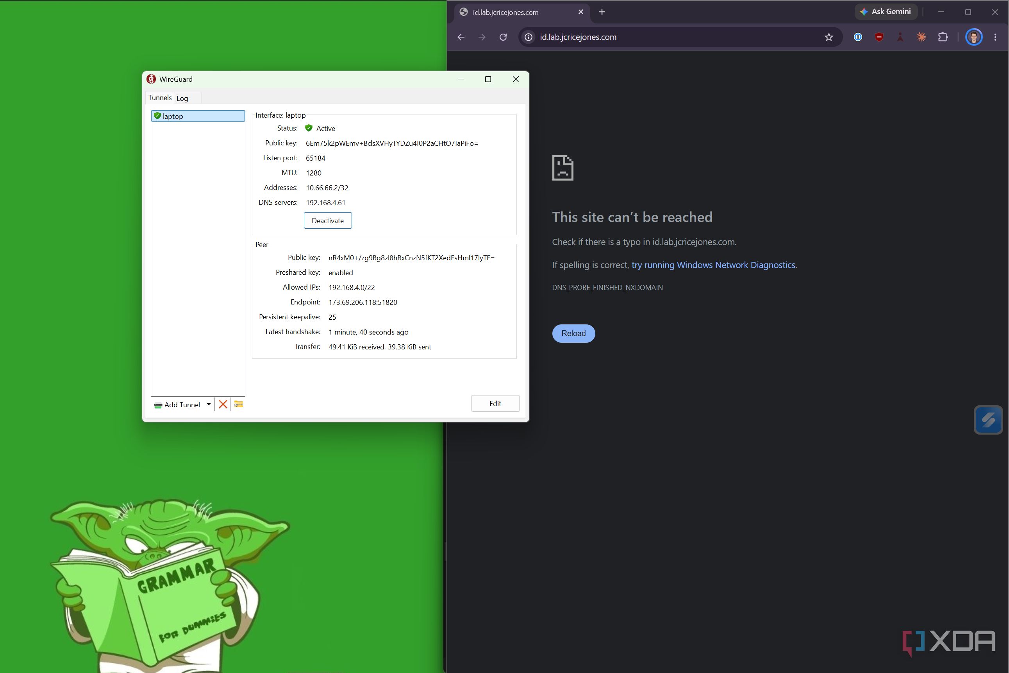This screenshot has height=673, width=1009.
Task: Click the peer public key value
Action: pyautogui.click(x=411, y=258)
